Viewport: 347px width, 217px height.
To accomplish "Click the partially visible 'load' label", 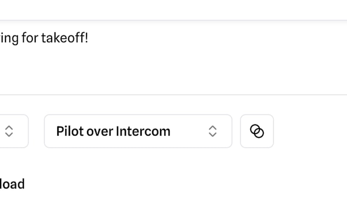I will click(x=12, y=184).
